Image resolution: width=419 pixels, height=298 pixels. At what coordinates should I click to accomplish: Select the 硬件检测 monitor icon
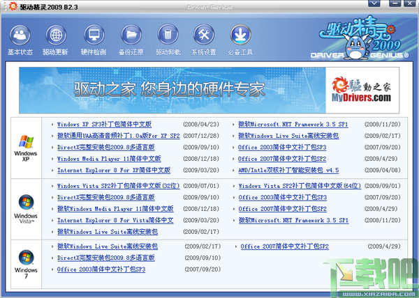(x=94, y=35)
